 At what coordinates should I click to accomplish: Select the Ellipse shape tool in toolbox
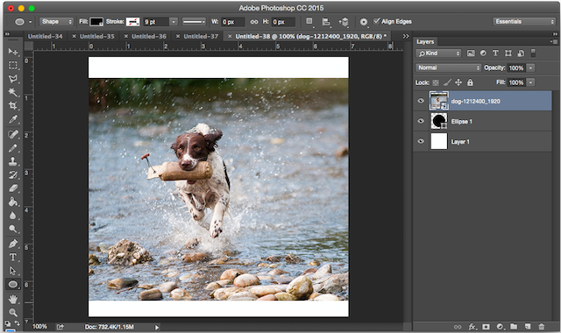(13, 284)
